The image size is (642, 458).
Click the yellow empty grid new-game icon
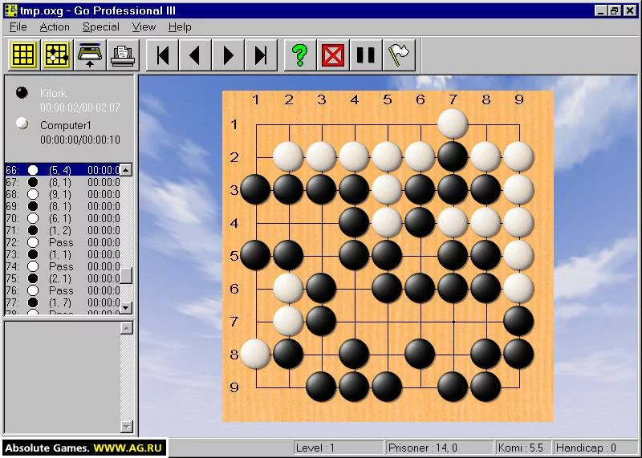pyautogui.click(x=23, y=55)
